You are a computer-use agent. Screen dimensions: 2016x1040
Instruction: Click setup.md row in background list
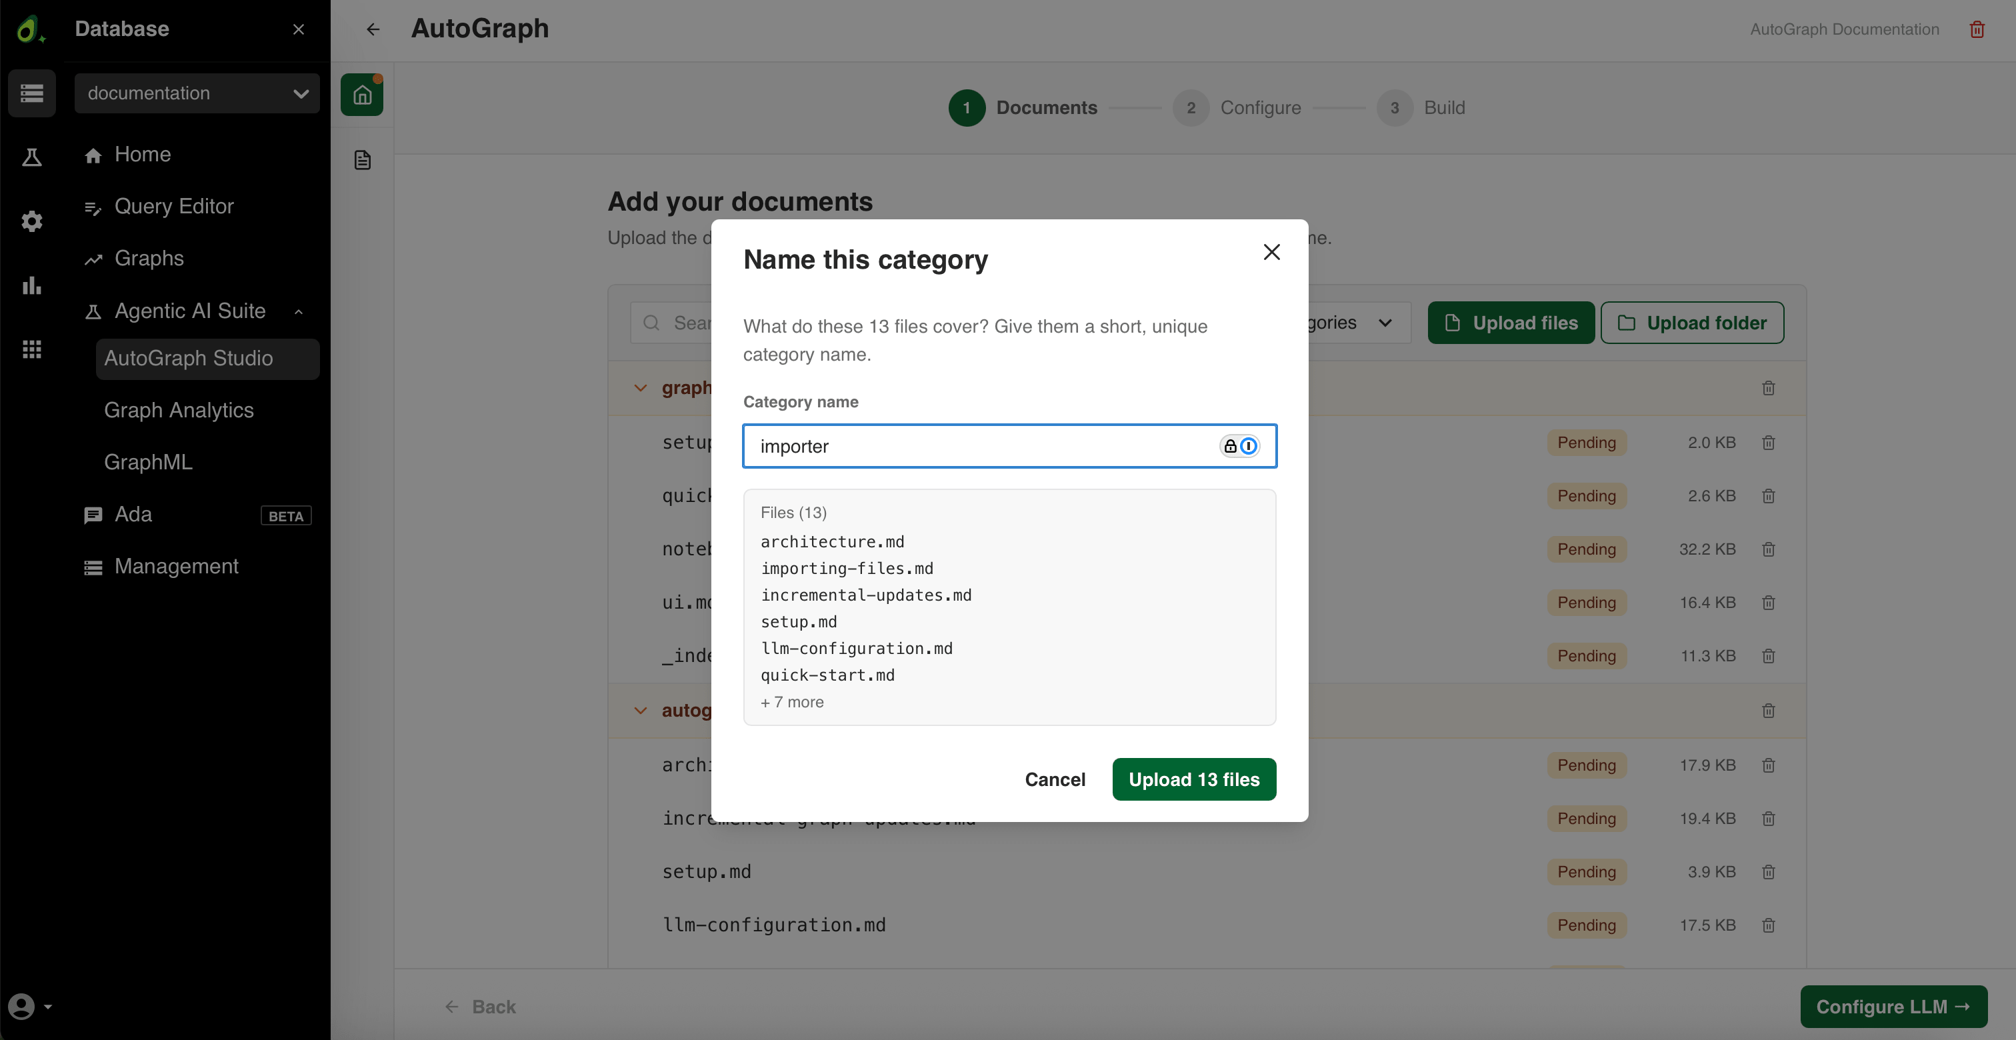[x=1207, y=872]
